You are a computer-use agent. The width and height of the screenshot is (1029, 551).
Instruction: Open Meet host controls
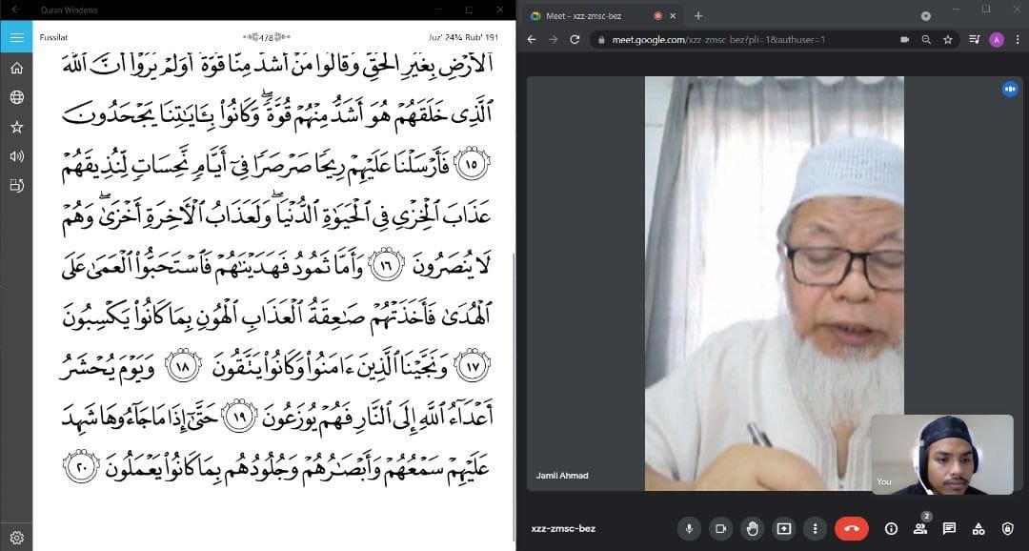click(1008, 529)
